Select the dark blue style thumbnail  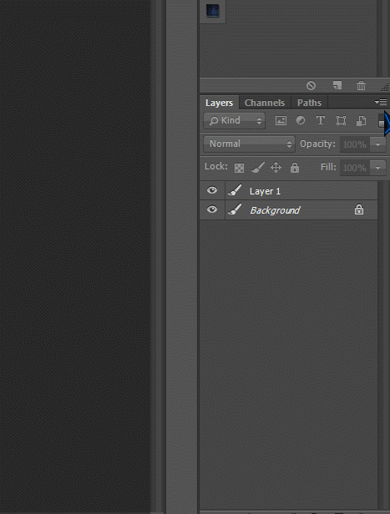pos(213,11)
